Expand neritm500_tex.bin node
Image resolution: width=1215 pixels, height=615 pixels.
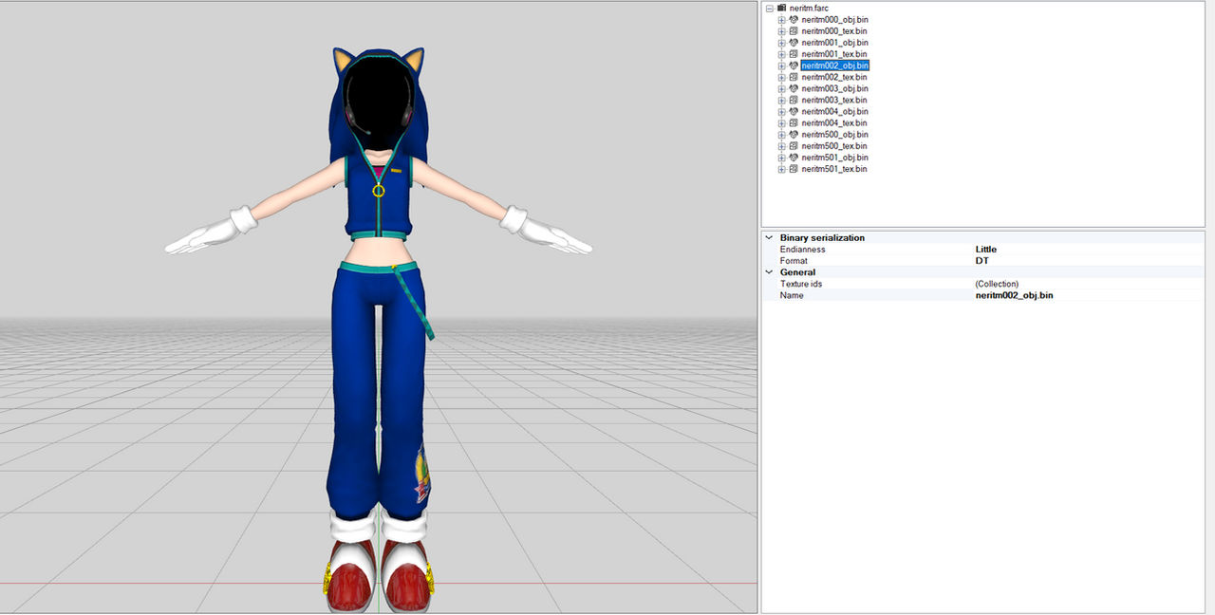(782, 146)
